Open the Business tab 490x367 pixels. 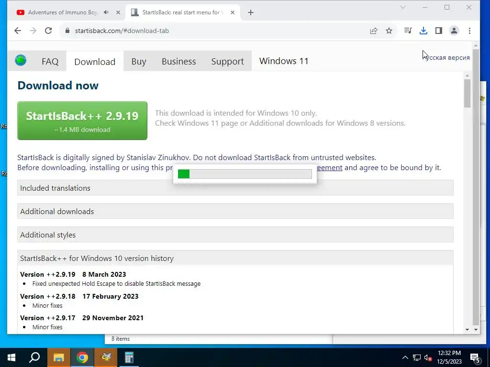[x=179, y=62]
